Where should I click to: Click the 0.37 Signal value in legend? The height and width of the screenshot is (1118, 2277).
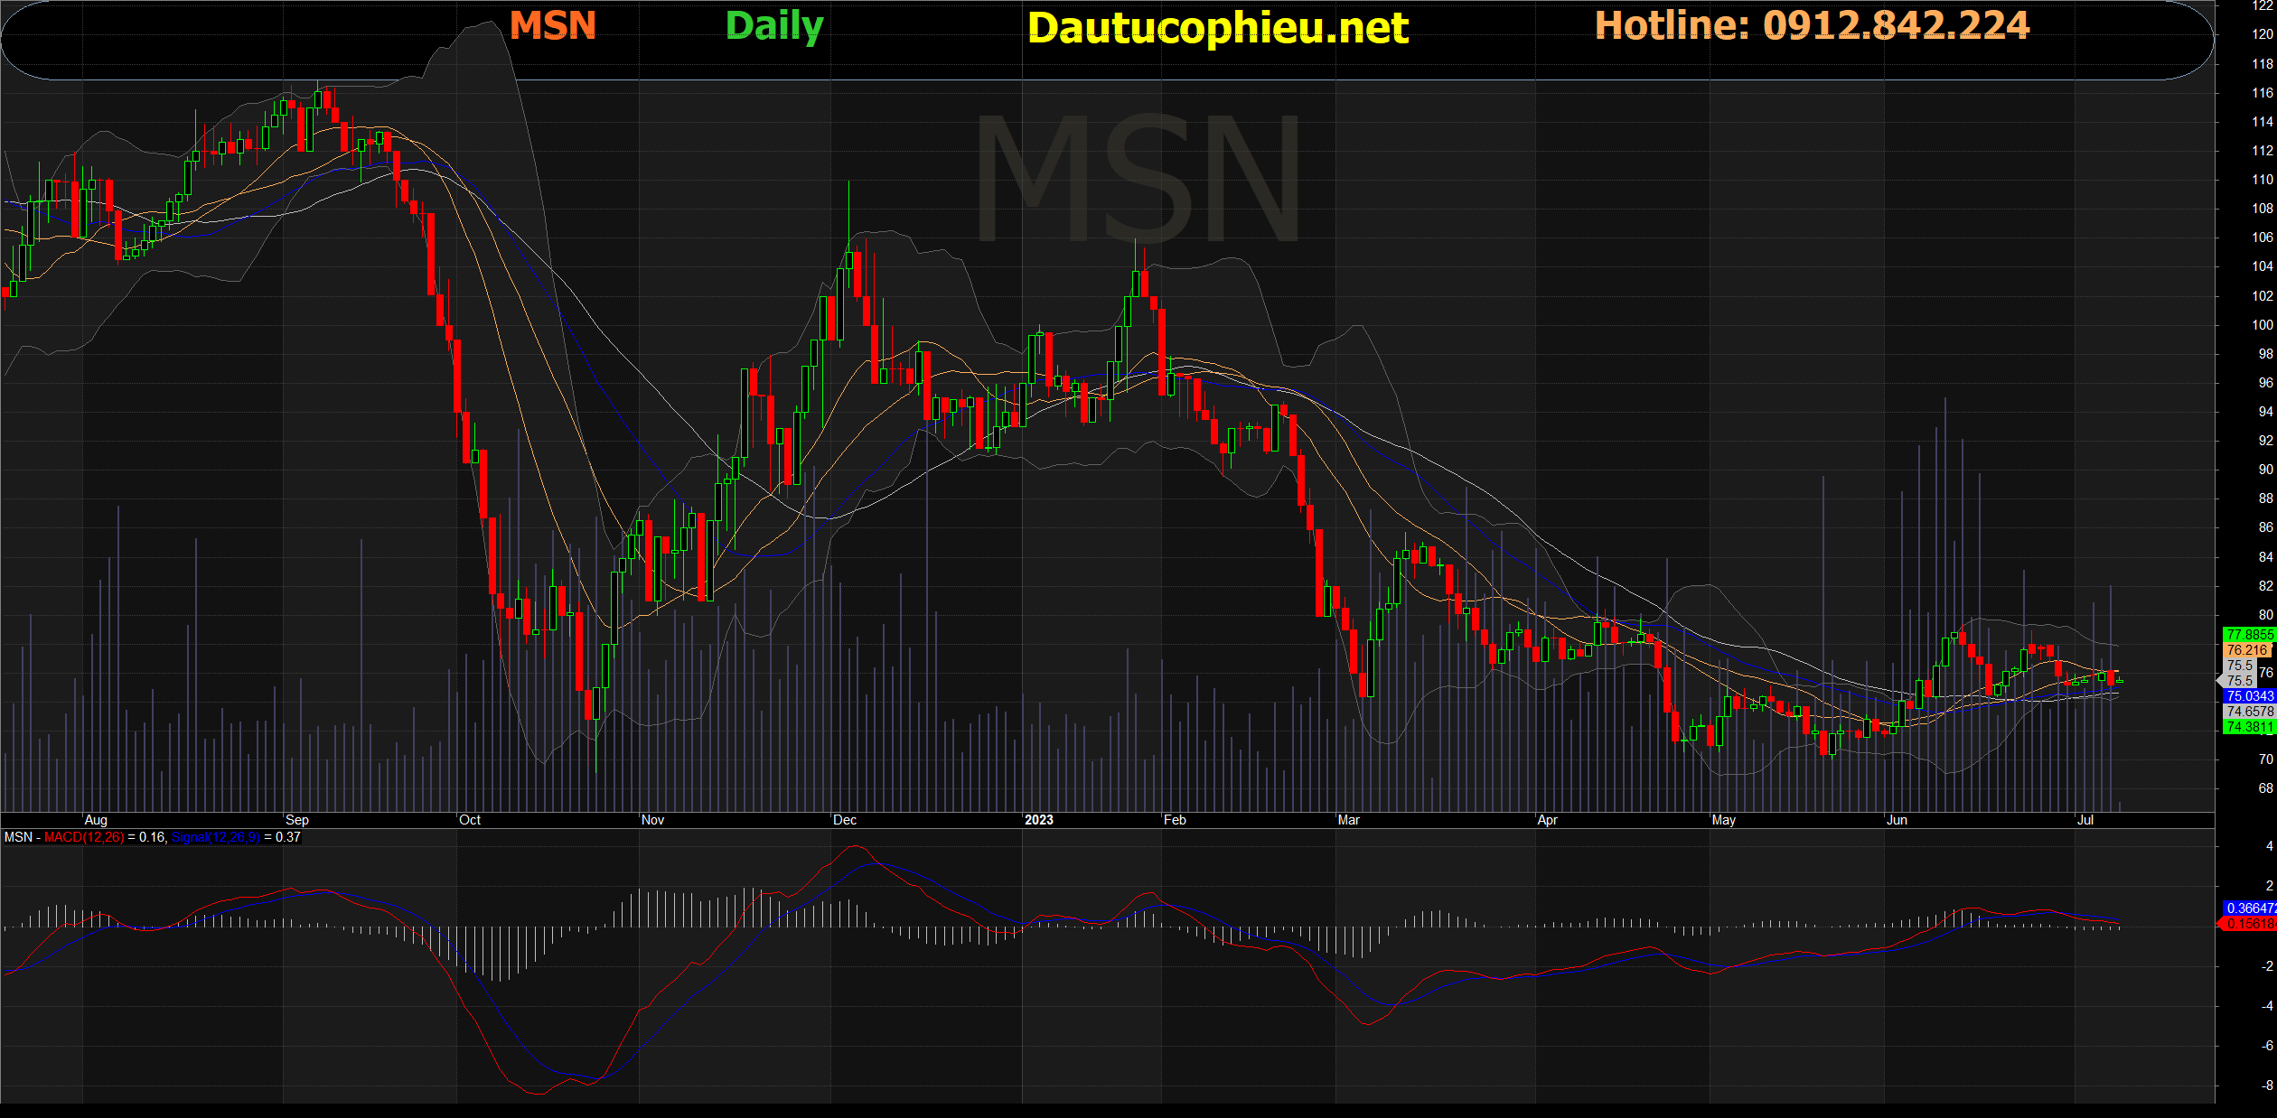point(288,837)
